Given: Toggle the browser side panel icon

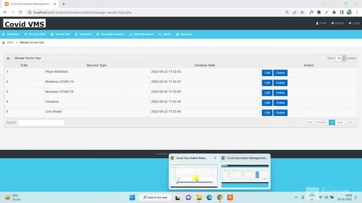Looking at the screenshot, I should 342,12.
